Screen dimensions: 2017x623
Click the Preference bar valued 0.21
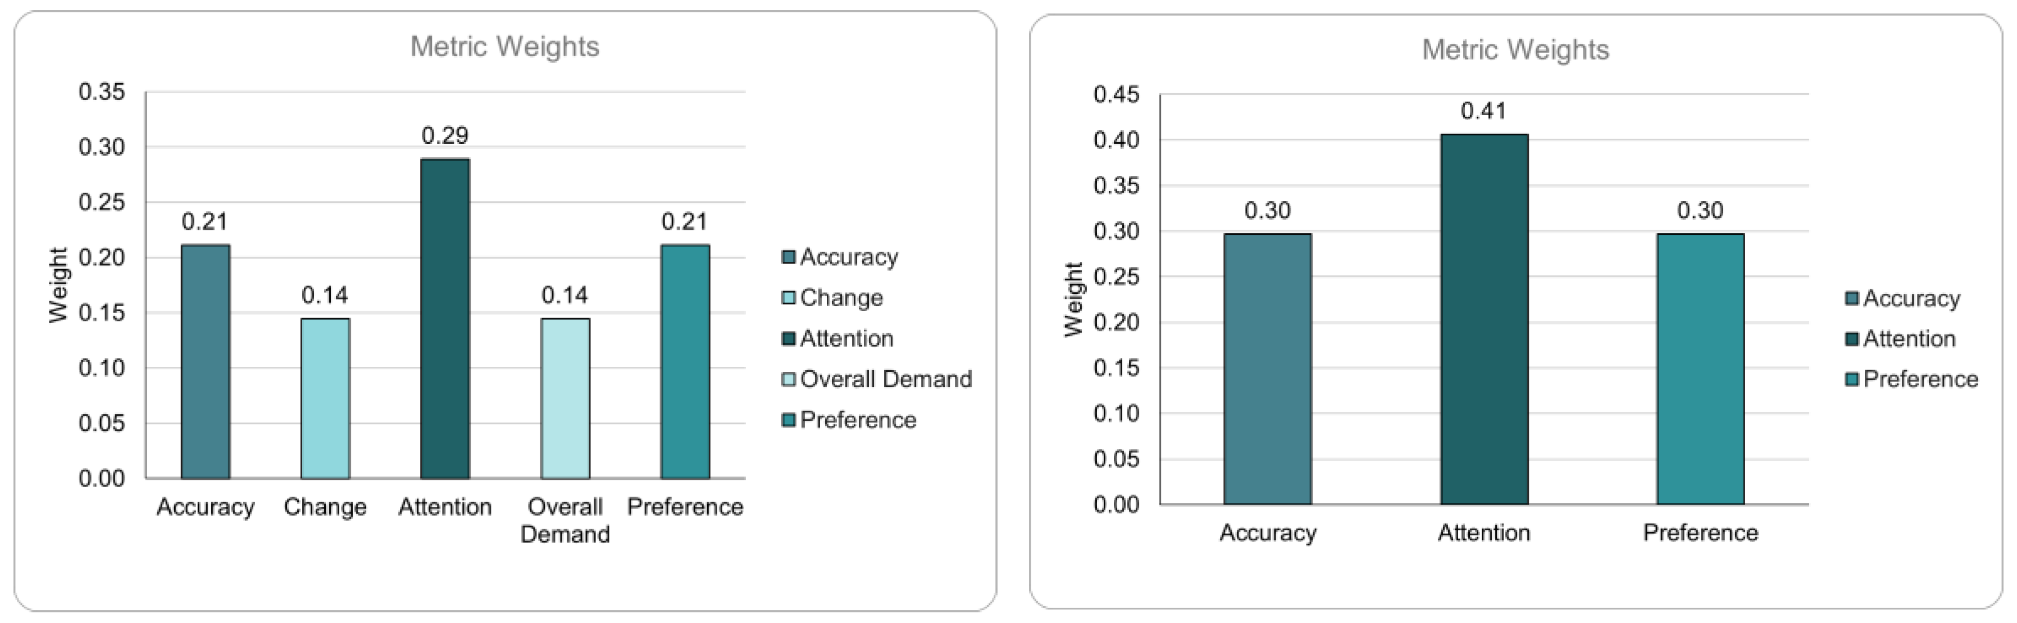click(x=685, y=362)
